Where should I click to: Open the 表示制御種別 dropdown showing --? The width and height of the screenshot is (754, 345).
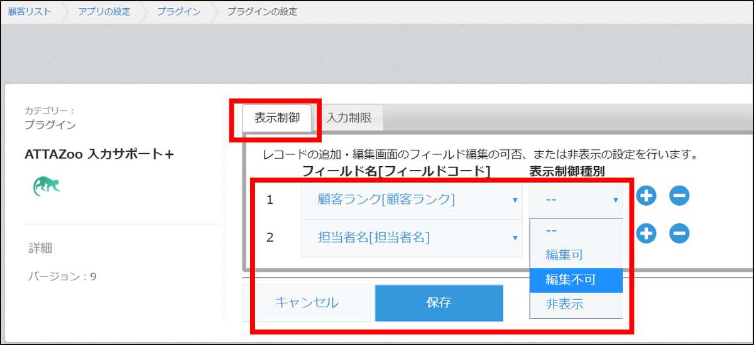576,200
